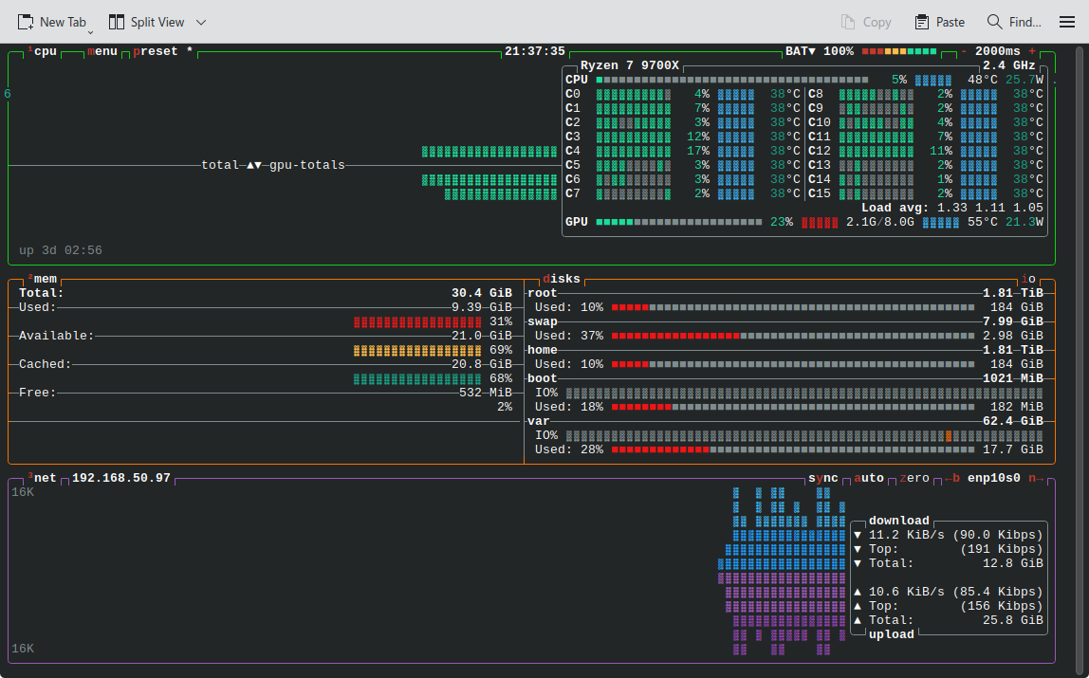
Task: Select the var disk entry
Action: (x=538, y=421)
